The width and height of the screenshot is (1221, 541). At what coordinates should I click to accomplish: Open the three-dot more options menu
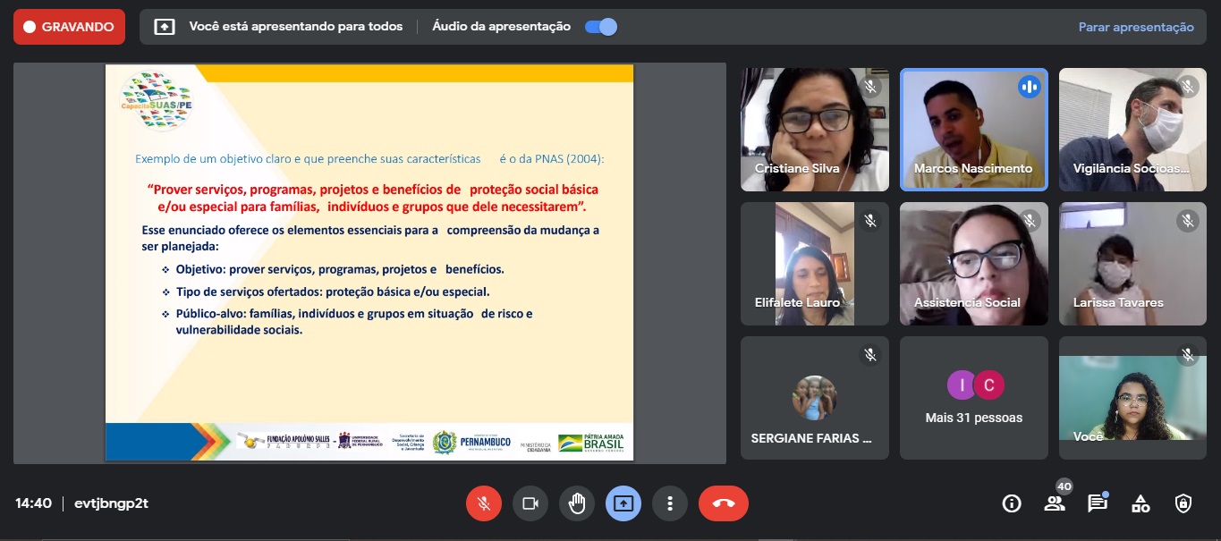pyautogui.click(x=670, y=503)
